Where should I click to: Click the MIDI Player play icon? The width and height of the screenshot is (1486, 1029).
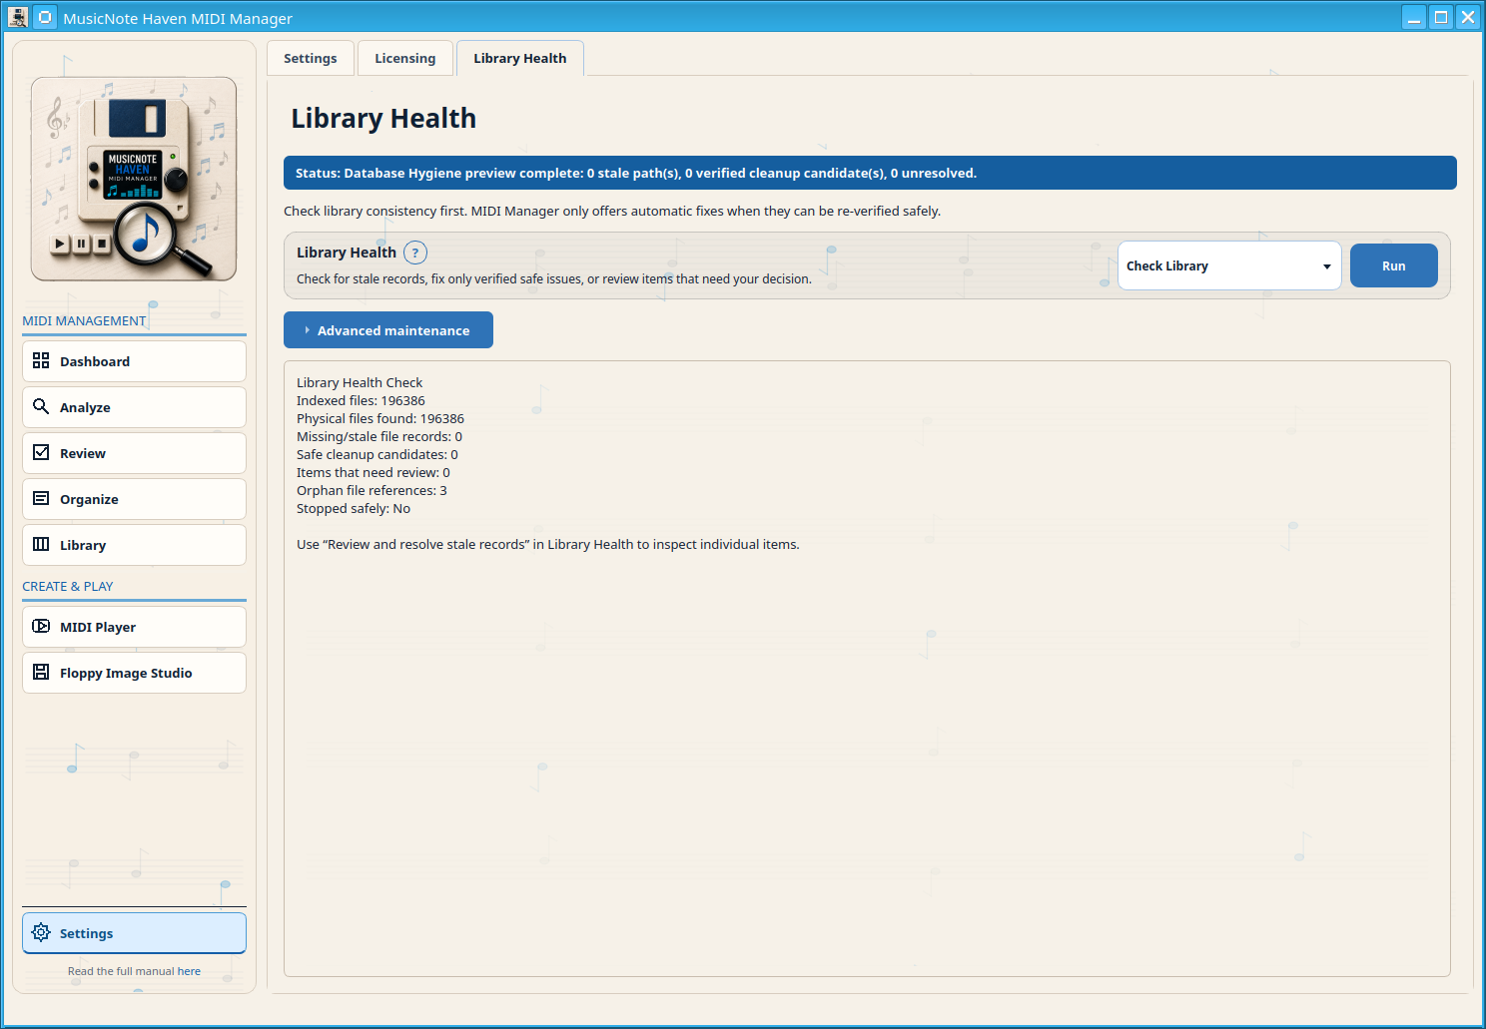[41, 626]
